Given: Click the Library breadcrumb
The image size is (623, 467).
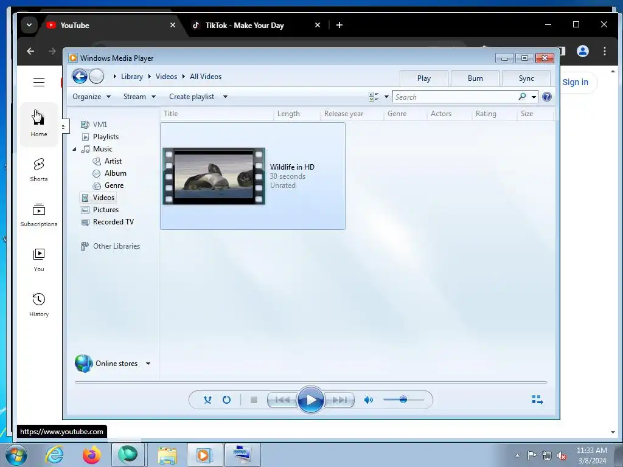Looking at the screenshot, I should [x=132, y=77].
